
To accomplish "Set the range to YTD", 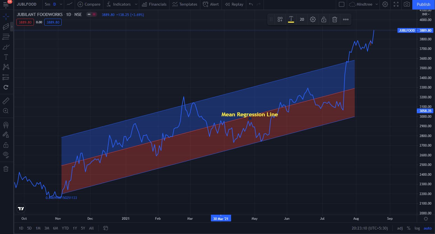I will [x=65, y=228].
